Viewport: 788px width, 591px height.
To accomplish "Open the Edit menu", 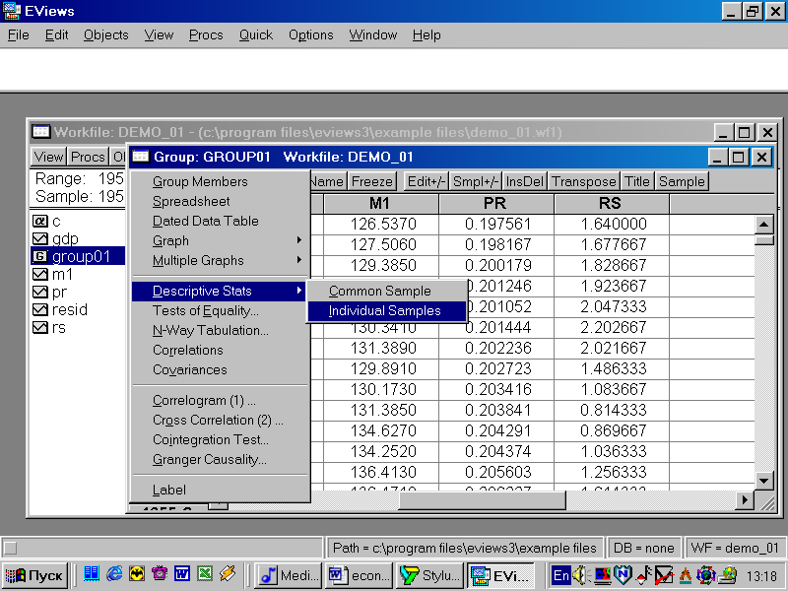I will (56, 35).
